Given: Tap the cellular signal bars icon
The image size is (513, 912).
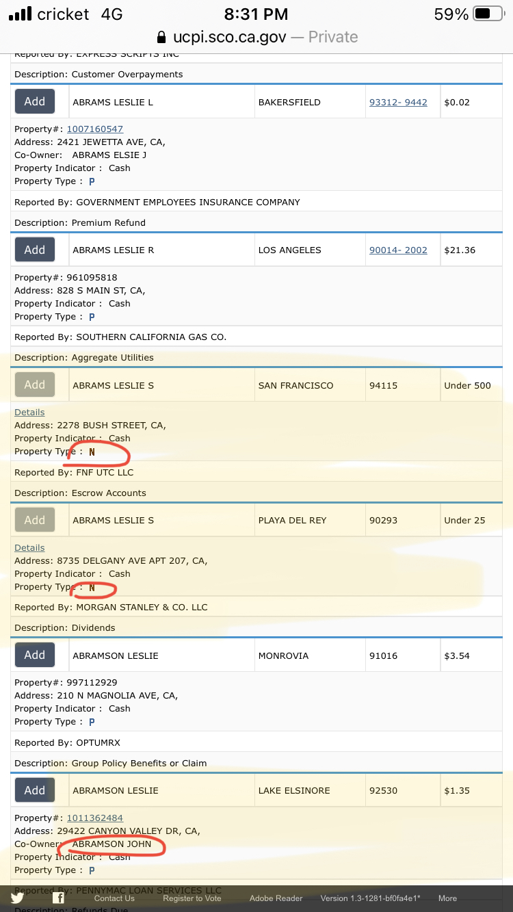Looking at the screenshot, I should pyautogui.click(x=20, y=14).
